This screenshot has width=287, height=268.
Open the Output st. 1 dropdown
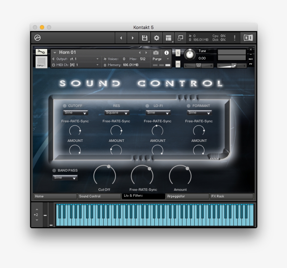click(x=76, y=59)
